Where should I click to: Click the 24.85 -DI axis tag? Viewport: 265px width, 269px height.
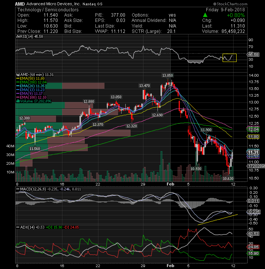tap(253, 247)
